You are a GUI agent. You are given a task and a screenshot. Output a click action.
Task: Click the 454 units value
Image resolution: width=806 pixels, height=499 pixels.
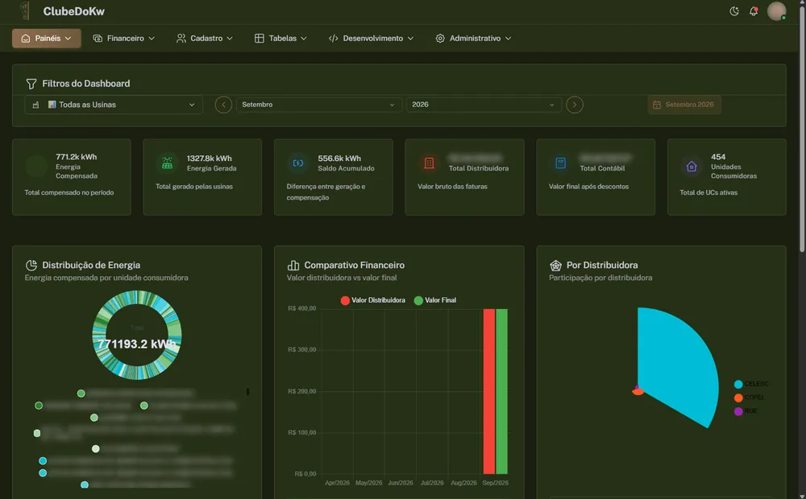pyautogui.click(x=718, y=157)
